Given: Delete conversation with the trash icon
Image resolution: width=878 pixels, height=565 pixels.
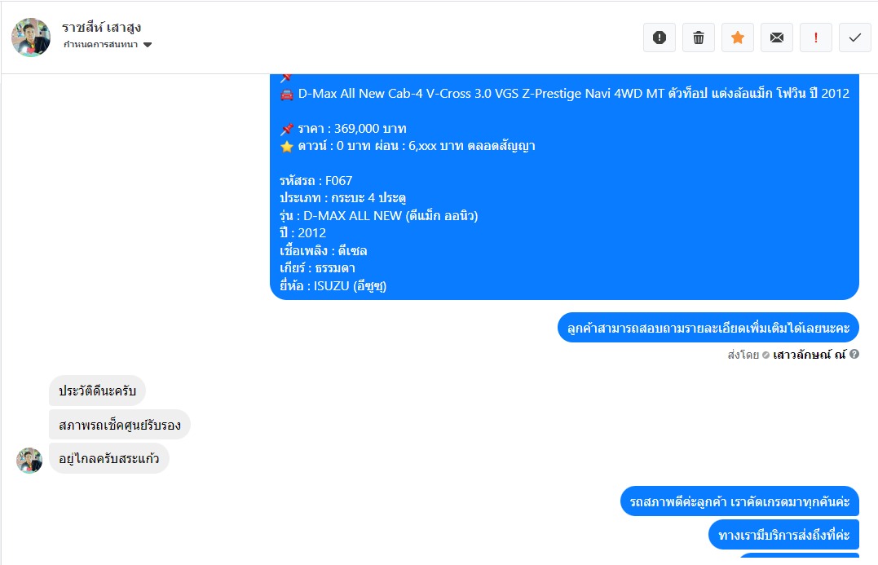Looking at the screenshot, I should click(x=699, y=38).
